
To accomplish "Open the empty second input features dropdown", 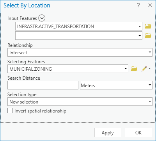I will pos(140,36).
